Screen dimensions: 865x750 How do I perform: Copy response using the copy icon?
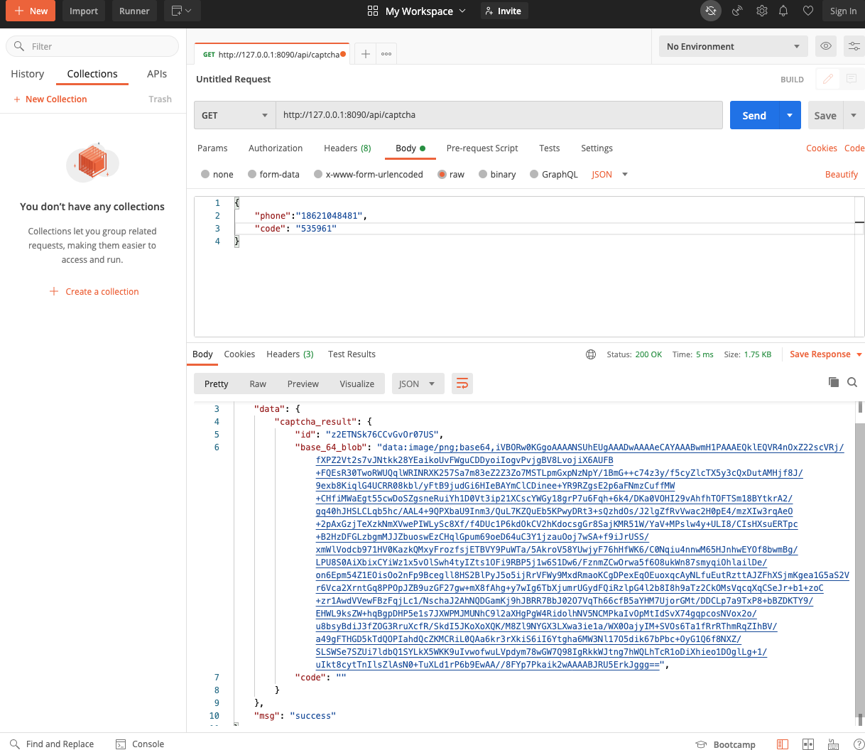coord(834,382)
